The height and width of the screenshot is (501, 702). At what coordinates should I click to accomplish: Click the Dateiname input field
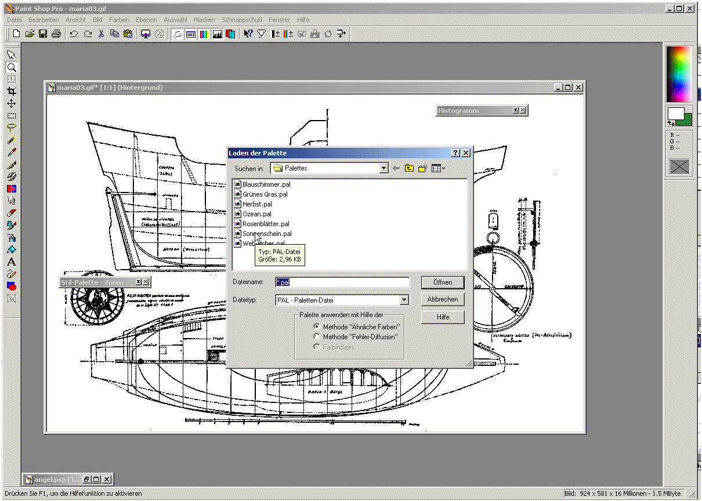pos(342,282)
